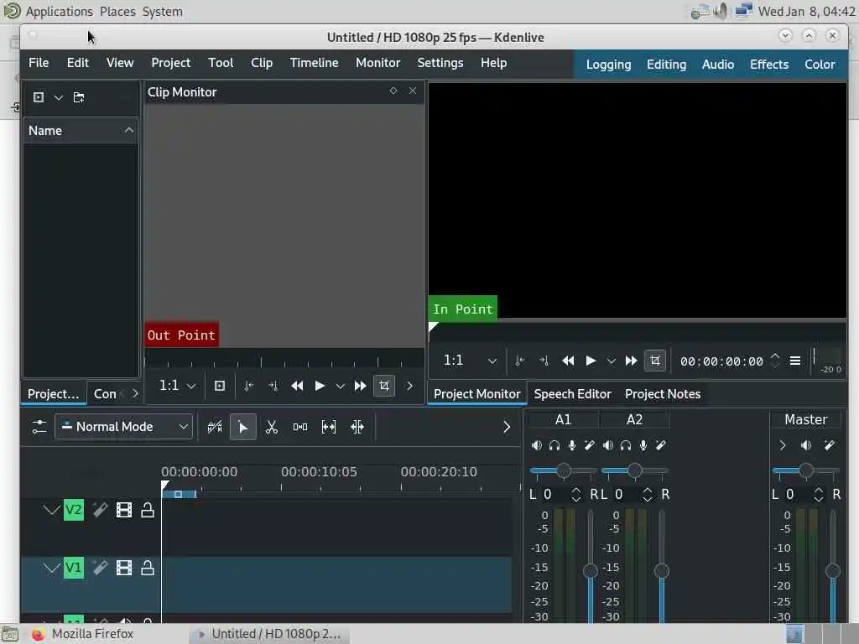
Task: Toggle A1 record microphone icon
Action: pyautogui.click(x=572, y=445)
